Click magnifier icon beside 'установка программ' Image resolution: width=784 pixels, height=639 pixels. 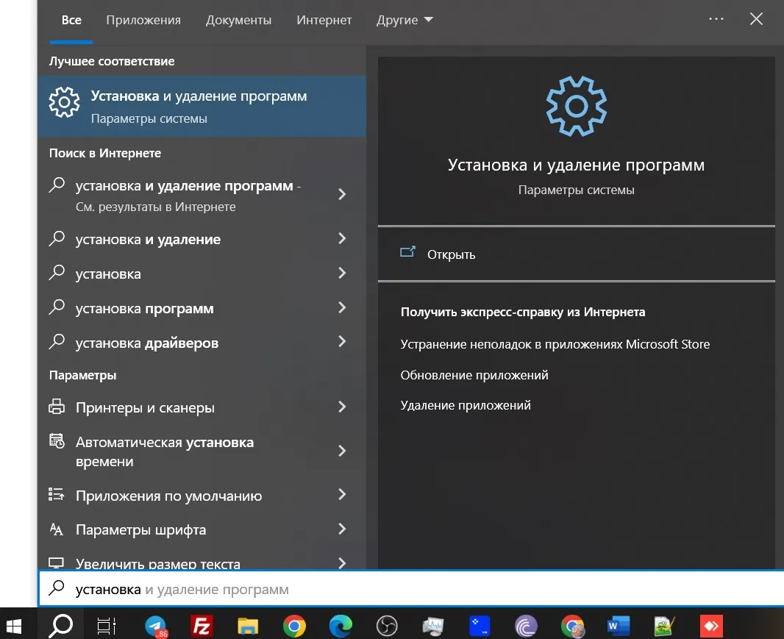(x=57, y=307)
